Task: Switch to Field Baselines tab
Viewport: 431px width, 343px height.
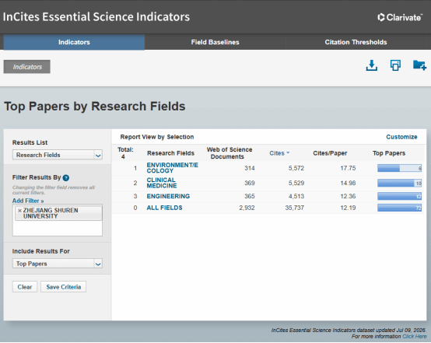Action: point(215,42)
